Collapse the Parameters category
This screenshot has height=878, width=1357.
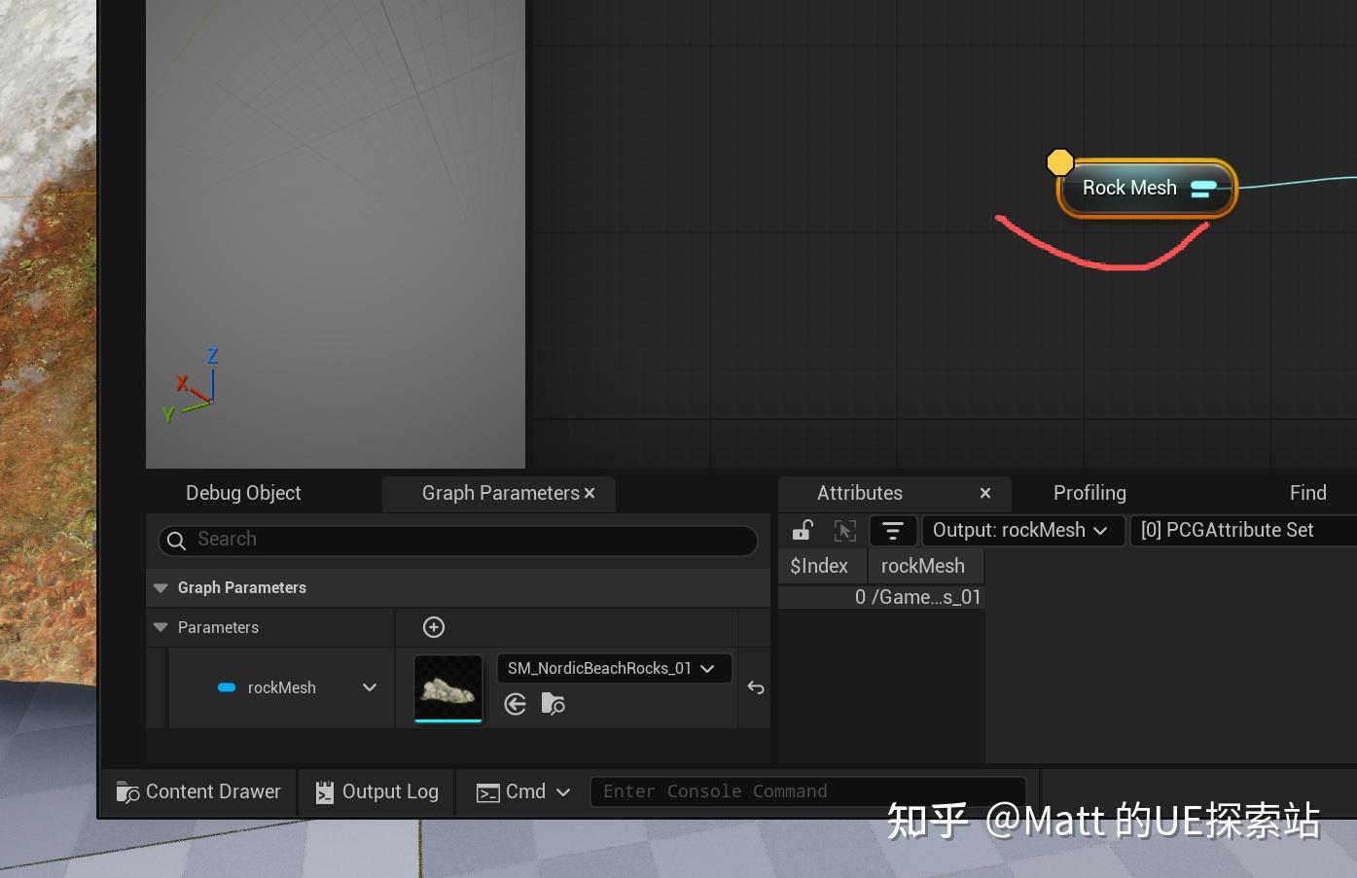[x=161, y=628]
